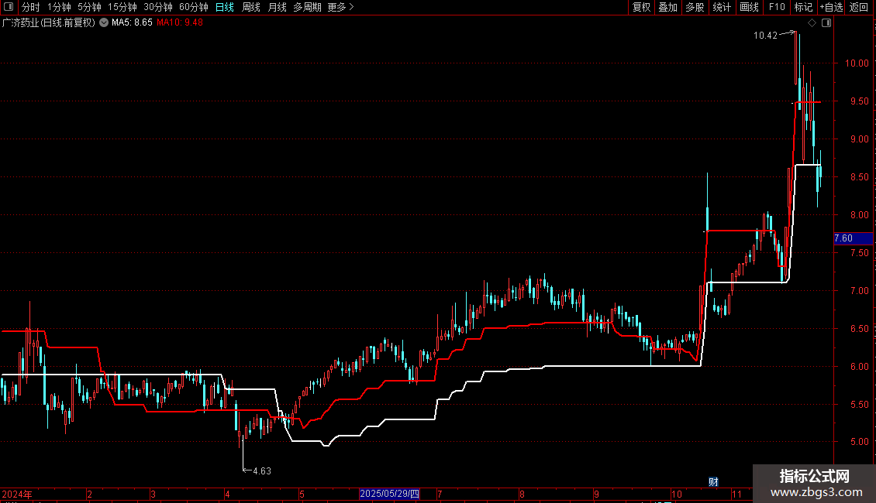This screenshot has width=876, height=503.
Task: Click the 复权 adjustment button
Action: (641, 7)
